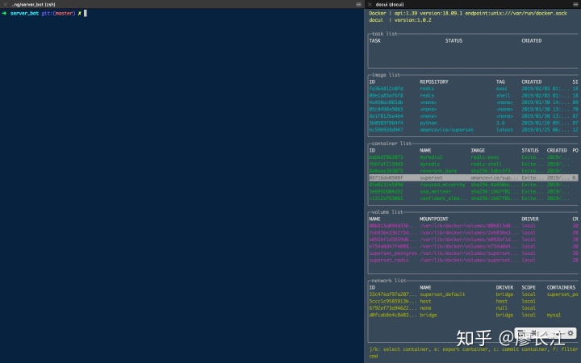
Task: Select the sad_meitner container row
Action: pyautogui.click(x=473, y=191)
